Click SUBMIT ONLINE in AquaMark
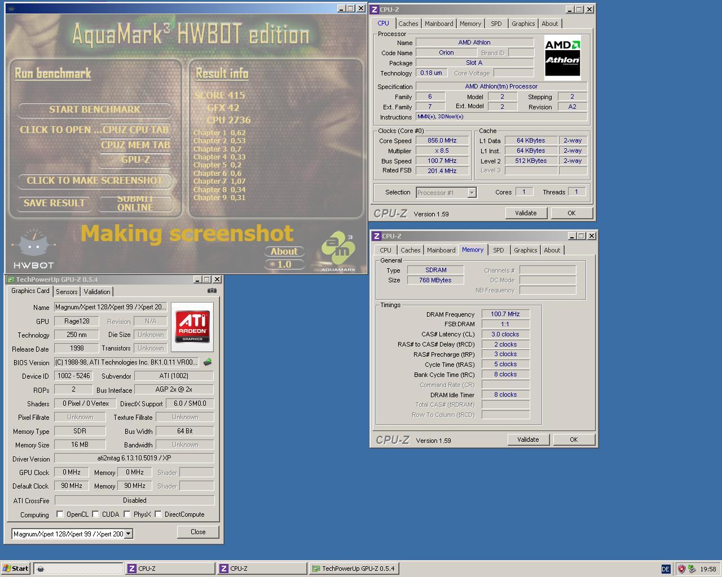722x577 pixels. (135, 203)
